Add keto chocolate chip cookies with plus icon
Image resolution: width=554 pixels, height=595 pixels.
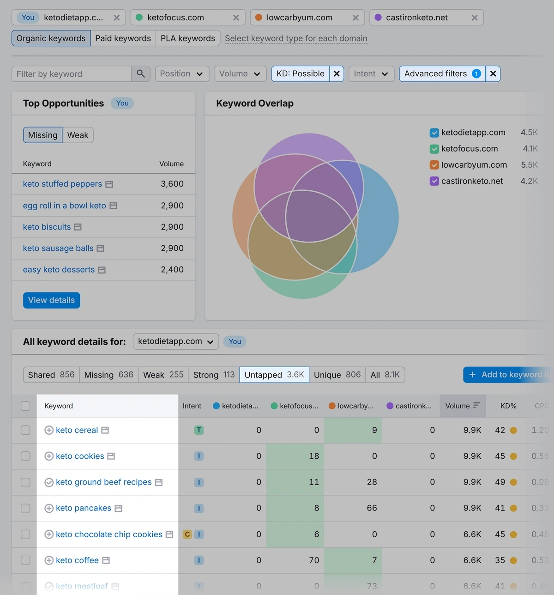click(49, 534)
